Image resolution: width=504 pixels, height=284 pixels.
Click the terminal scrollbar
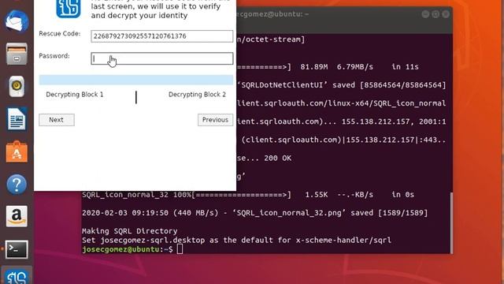click(450, 222)
